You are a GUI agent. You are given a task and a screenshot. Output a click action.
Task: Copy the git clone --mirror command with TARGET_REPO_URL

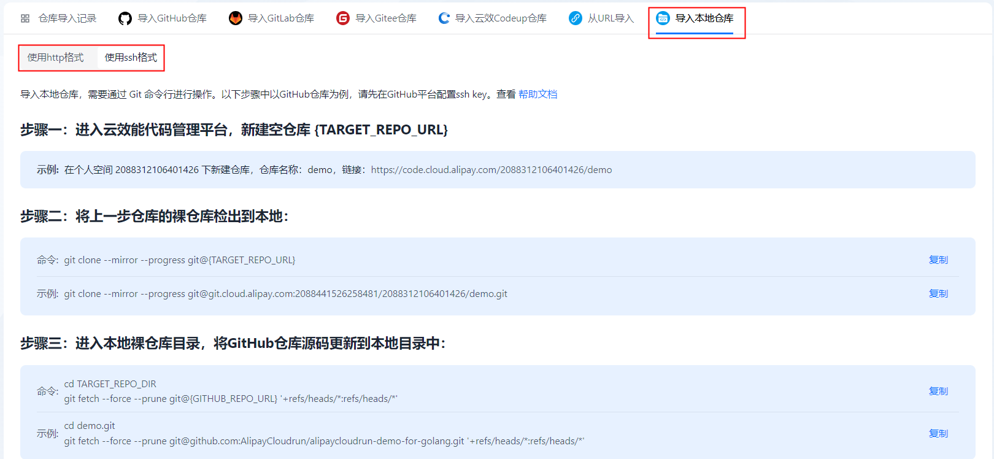[938, 260]
